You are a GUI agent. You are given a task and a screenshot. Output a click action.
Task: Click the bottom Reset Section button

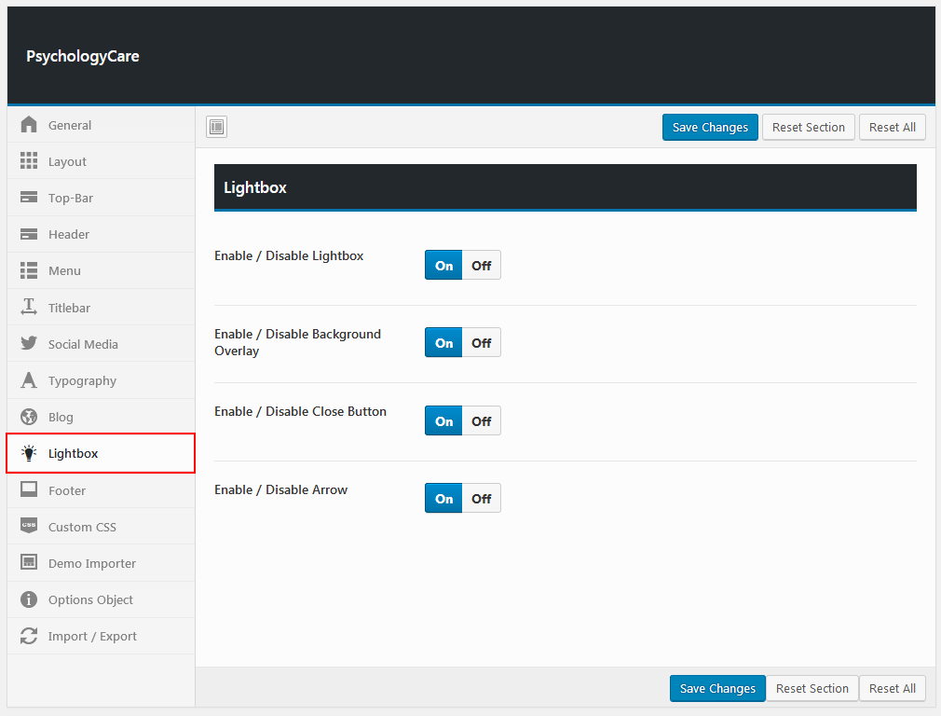811,689
